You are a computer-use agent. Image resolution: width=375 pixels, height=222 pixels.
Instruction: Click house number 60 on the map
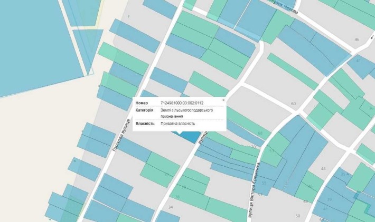click(x=294, y=104)
